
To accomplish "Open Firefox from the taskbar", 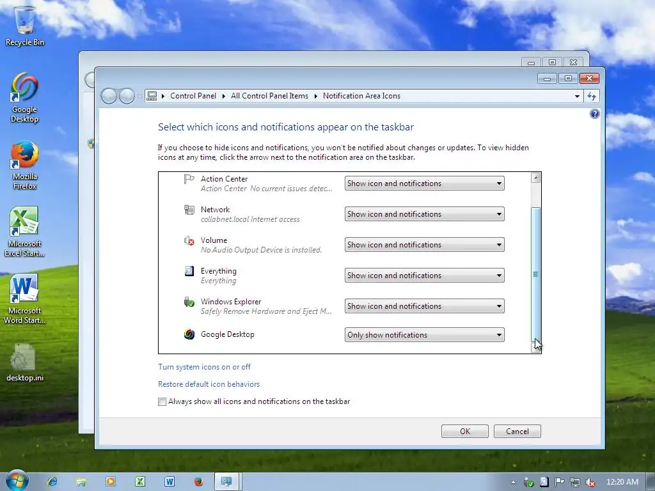I will (198, 481).
